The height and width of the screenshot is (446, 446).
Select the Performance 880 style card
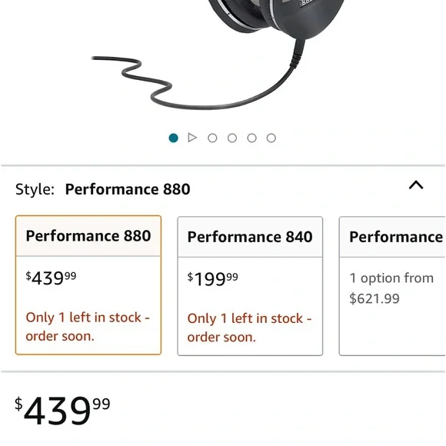(x=88, y=285)
